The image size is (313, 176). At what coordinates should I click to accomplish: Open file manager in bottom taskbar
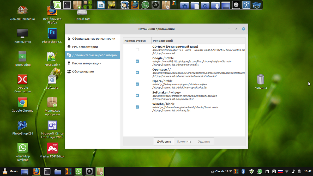tap(58, 172)
